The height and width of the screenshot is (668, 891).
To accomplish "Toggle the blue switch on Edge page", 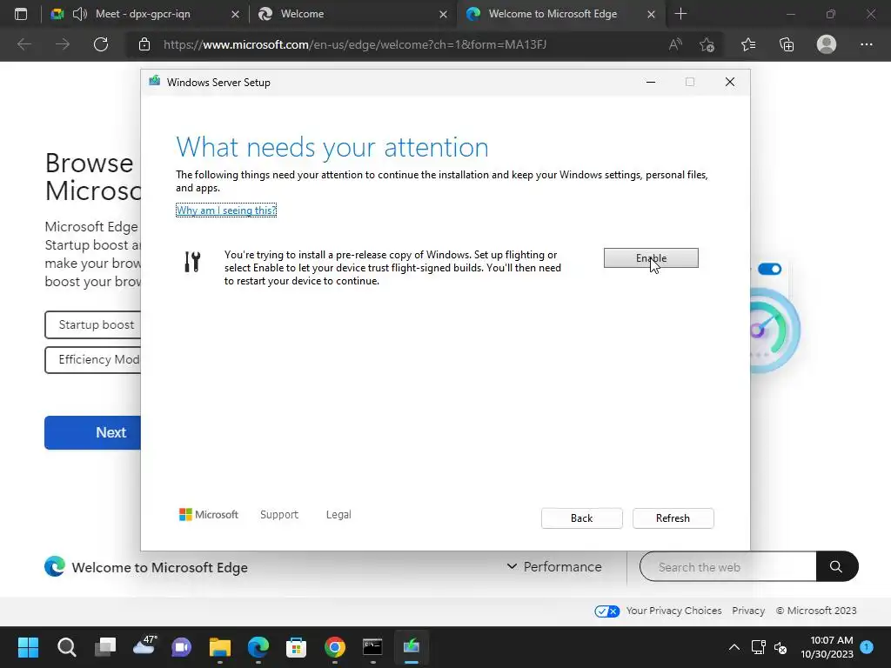I will pos(769,269).
